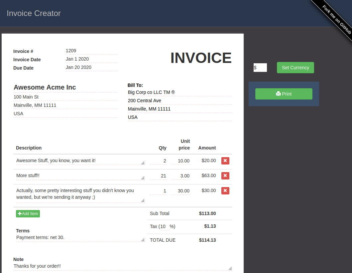The height and width of the screenshot is (273, 352).
Task: Click the currency symbol input field
Action: pyautogui.click(x=260, y=68)
